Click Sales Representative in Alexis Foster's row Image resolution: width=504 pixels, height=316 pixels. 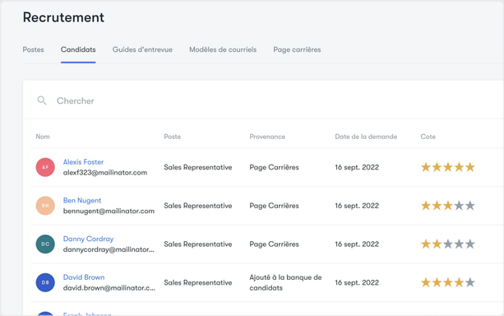point(198,167)
